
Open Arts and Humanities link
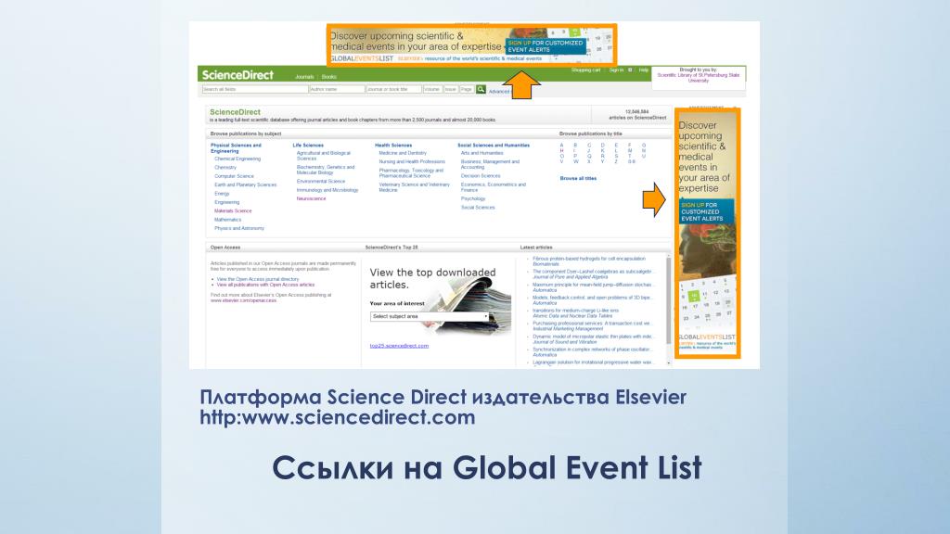pyautogui.click(x=481, y=153)
